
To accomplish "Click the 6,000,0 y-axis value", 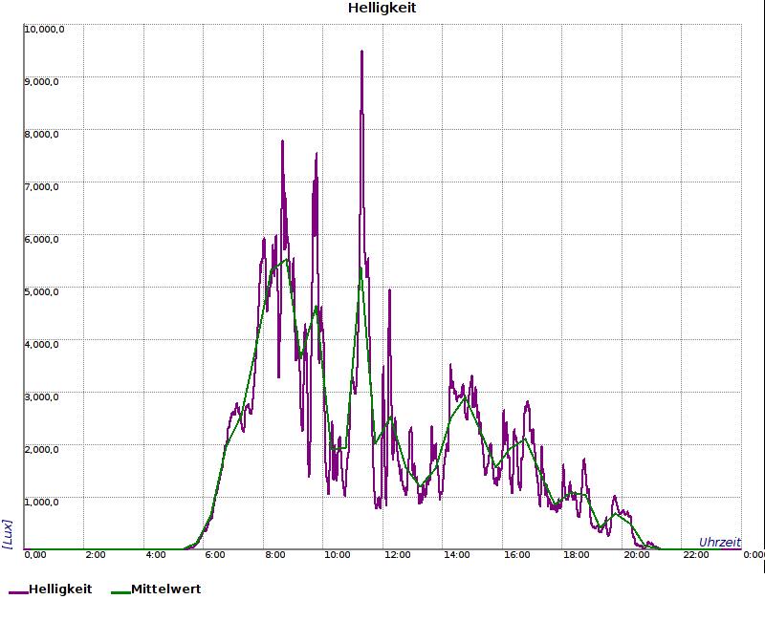I will point(41,240).
